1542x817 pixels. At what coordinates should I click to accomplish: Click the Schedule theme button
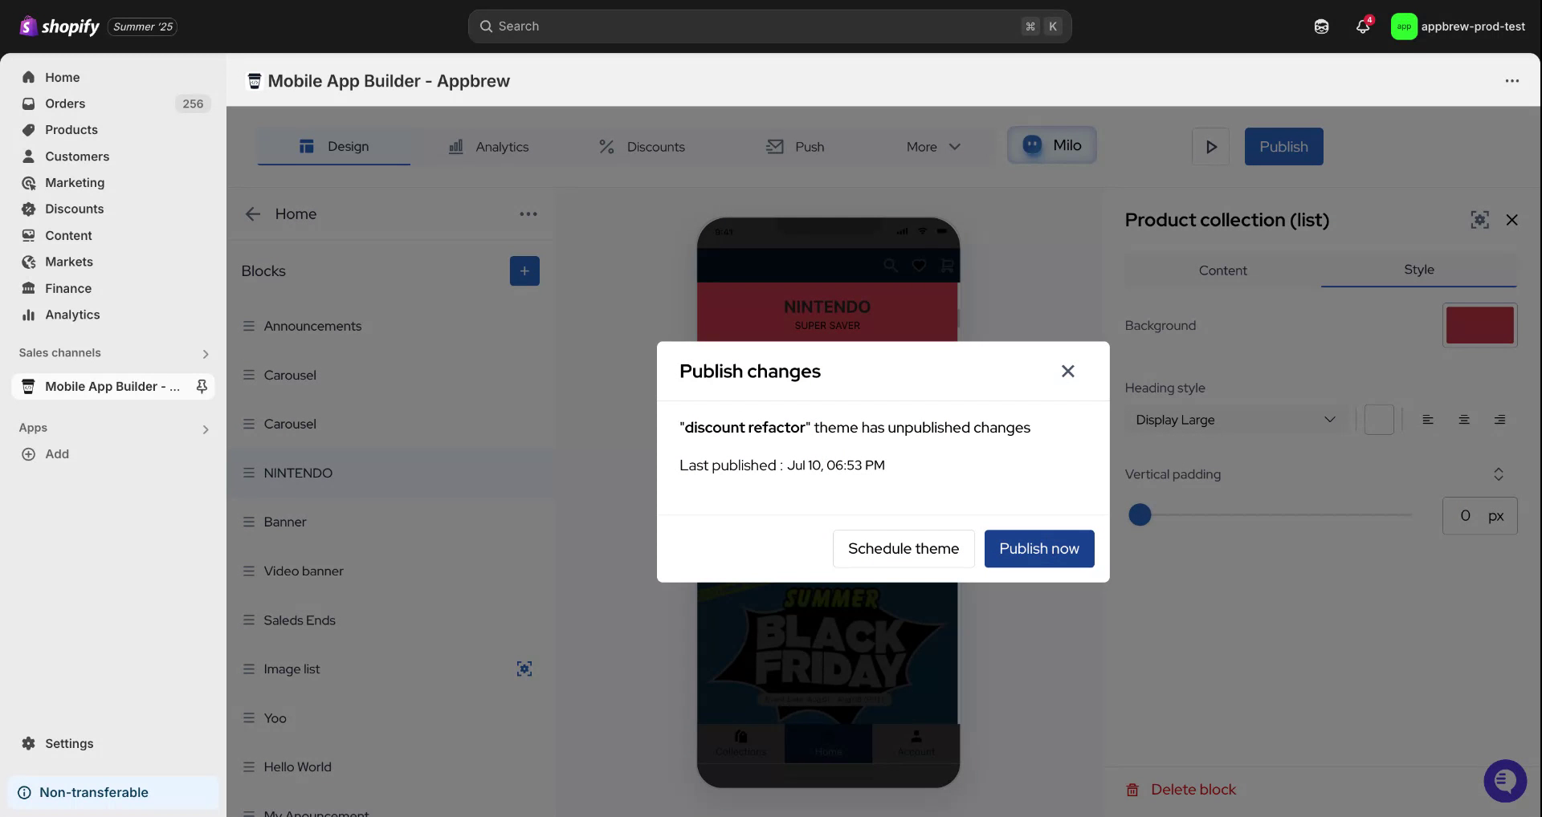pos(903,549)
